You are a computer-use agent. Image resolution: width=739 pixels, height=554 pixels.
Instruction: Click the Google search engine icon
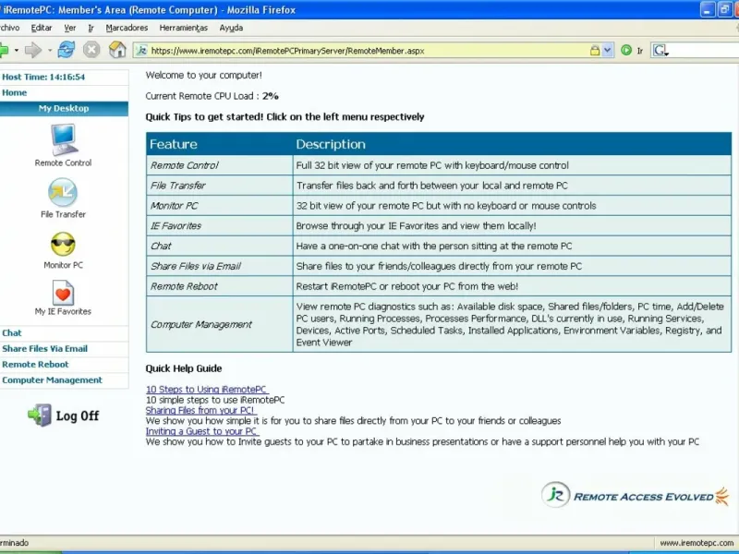(x=660, y=51)
